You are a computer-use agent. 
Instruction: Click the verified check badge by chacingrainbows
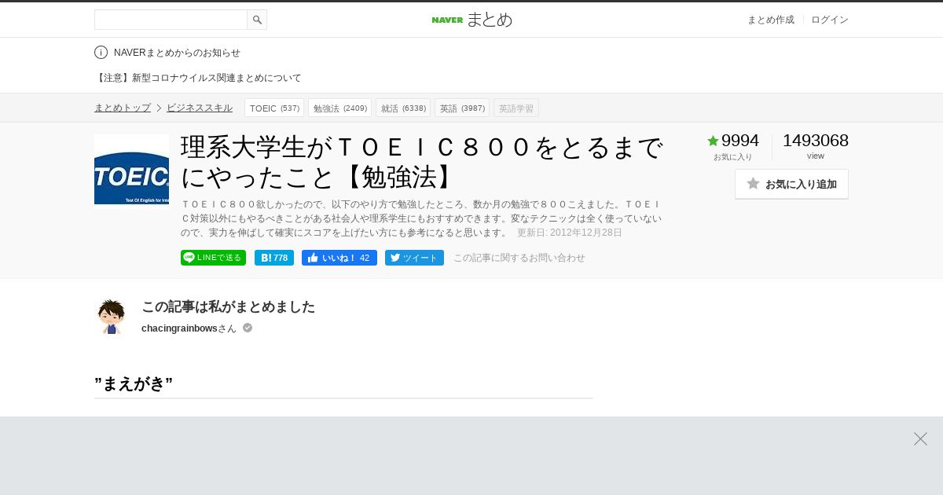coord(248,328)
